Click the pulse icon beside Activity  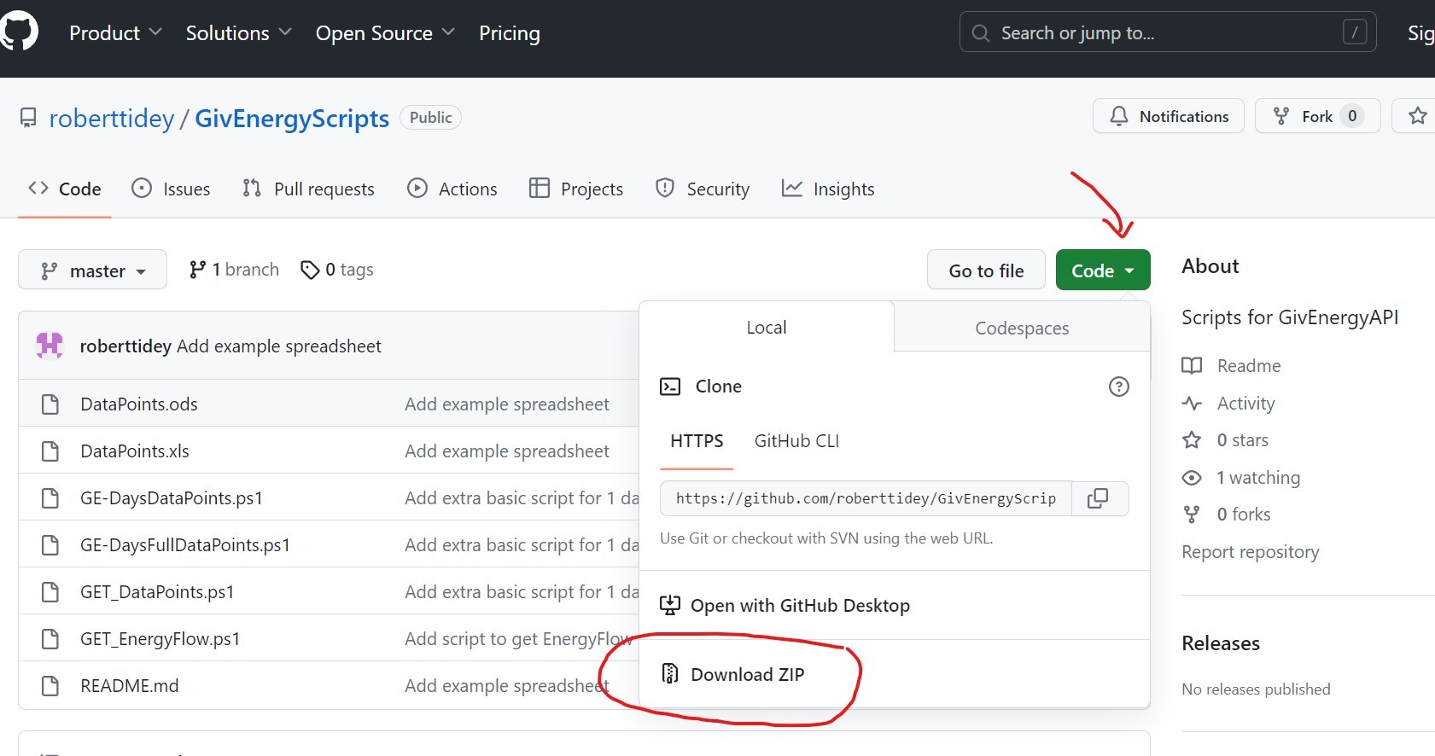(1192, 404)
